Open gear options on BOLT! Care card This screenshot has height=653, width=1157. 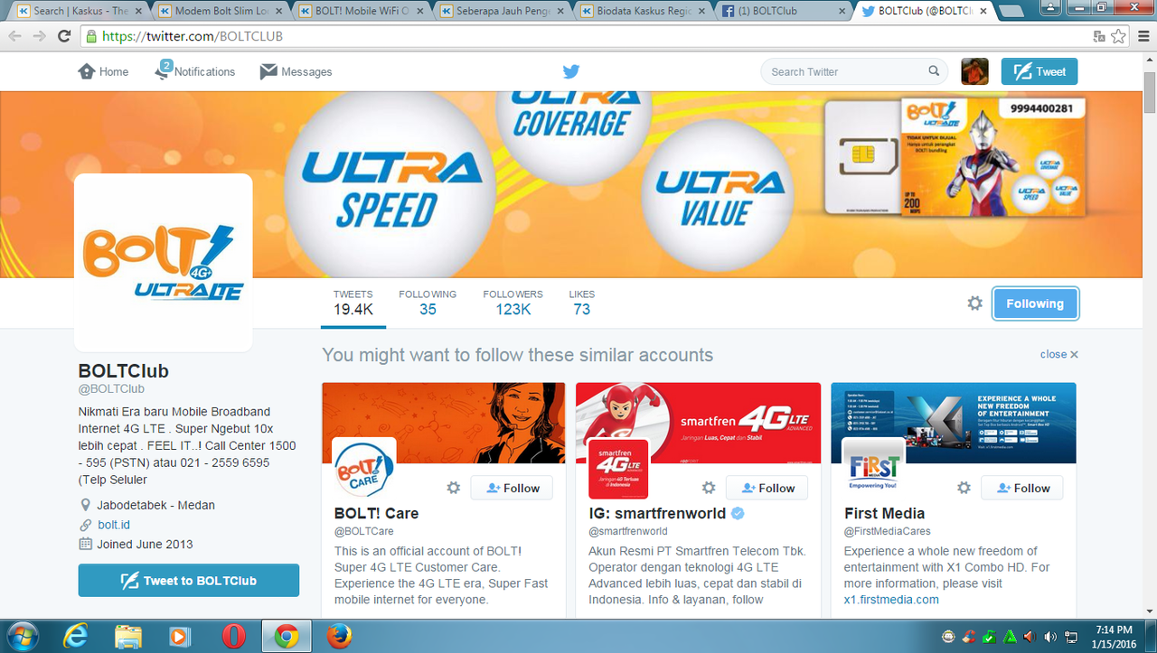(454, 488)
